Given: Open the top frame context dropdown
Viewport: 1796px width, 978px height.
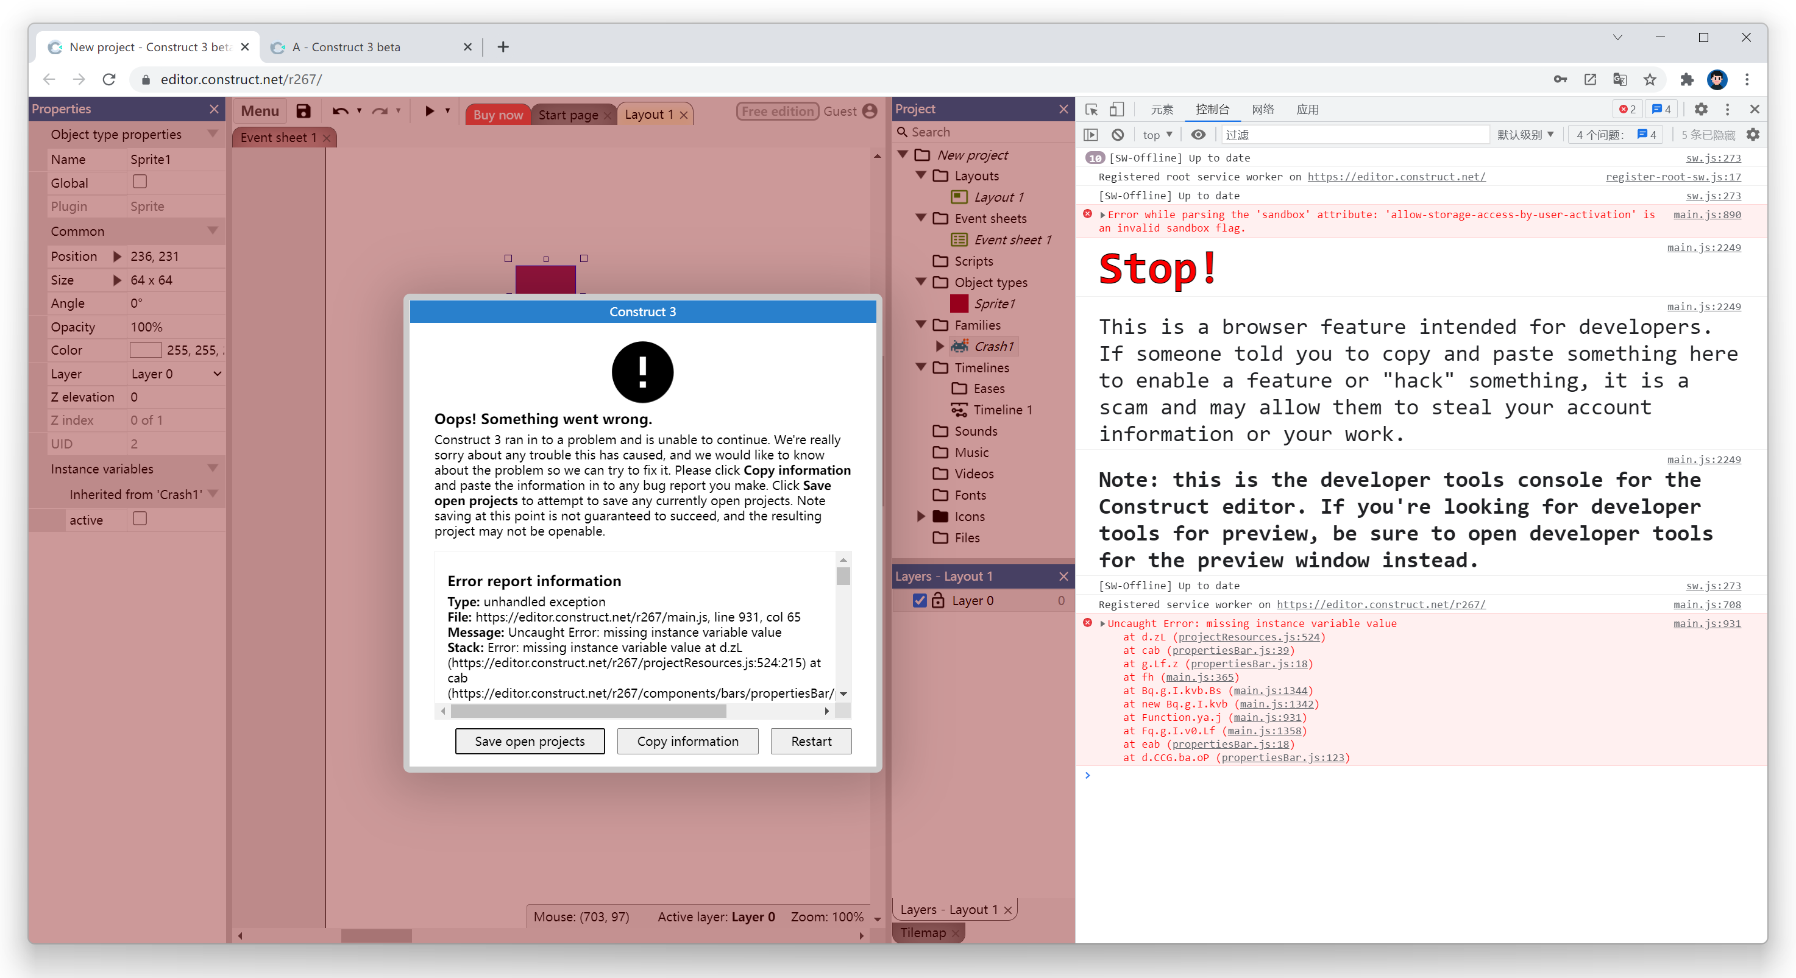Looking at the screenshot, I should [1157, 134].
